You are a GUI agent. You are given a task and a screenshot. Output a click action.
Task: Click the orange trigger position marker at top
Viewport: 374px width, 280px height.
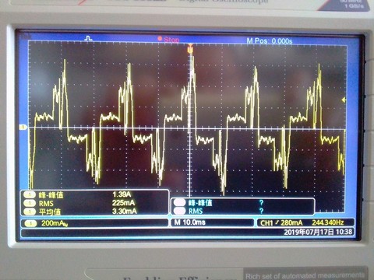point(190,49)
